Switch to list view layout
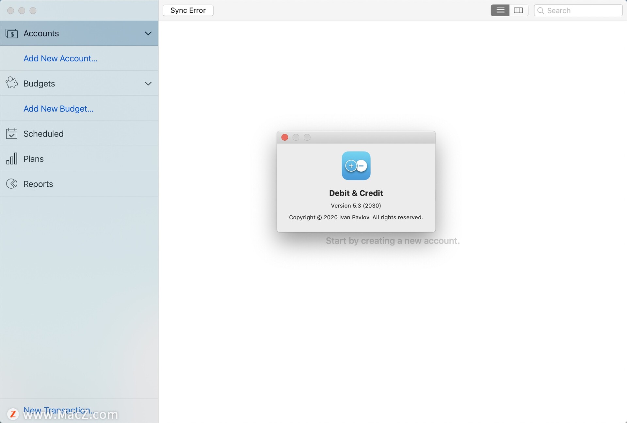Image resolution: width=627 pixels, height=423 pixels. [500, 10]
